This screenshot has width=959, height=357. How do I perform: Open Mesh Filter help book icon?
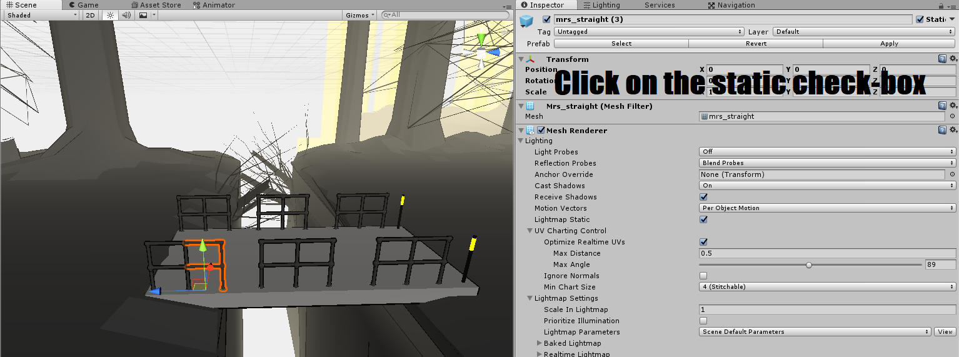pyautogui.click(x=942, y=106)
